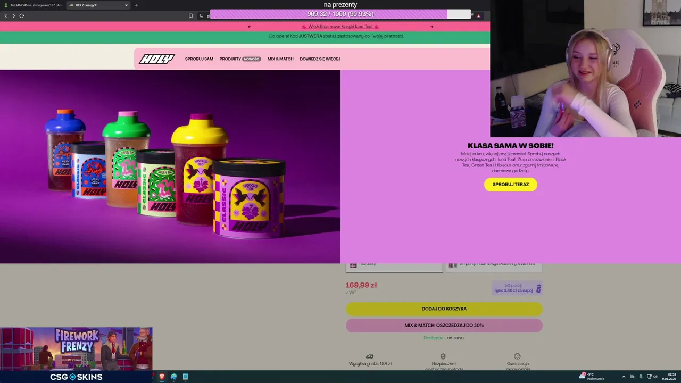
Task: Click the delivery truck icon above Wysyłka gratis
Action: 370,356
